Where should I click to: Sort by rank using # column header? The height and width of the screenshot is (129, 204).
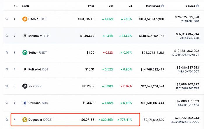point(15,6)
